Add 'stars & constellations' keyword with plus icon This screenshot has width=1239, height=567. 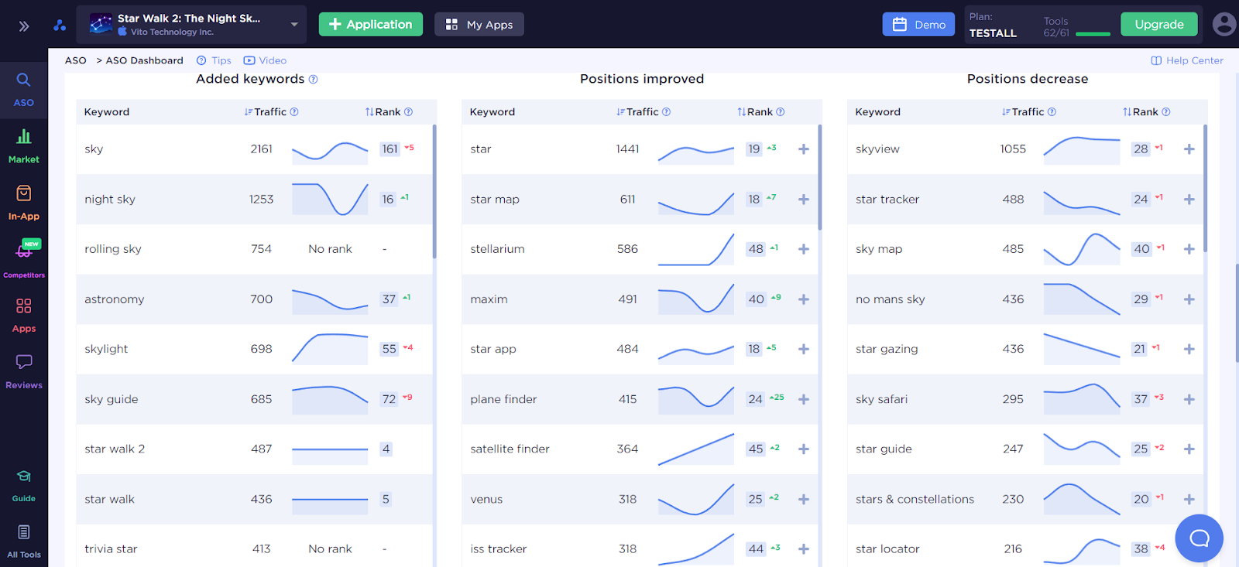[x=1189, y=500]
